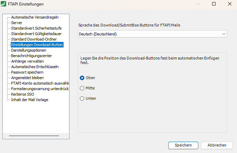
Task: Select Automatisches Entschlüsseln entry
Action: pyautogui.click(x=35, y=67)
